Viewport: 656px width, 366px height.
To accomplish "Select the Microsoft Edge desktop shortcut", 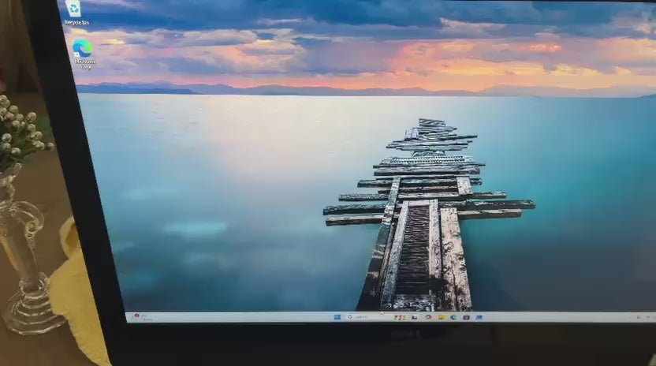I will click(82, 48).
